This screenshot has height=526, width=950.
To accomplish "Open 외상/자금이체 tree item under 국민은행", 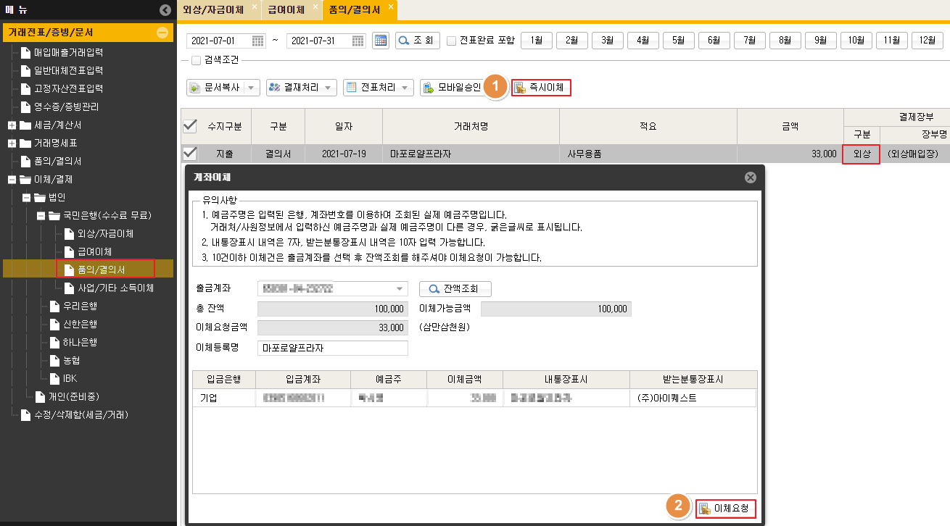I will tap(105, 233).
